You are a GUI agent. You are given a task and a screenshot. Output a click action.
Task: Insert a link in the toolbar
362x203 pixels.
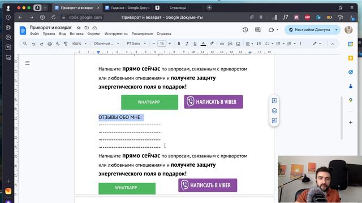click(x=222, y=44)
